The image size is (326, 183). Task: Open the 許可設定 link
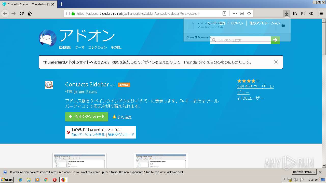(125, 117)
